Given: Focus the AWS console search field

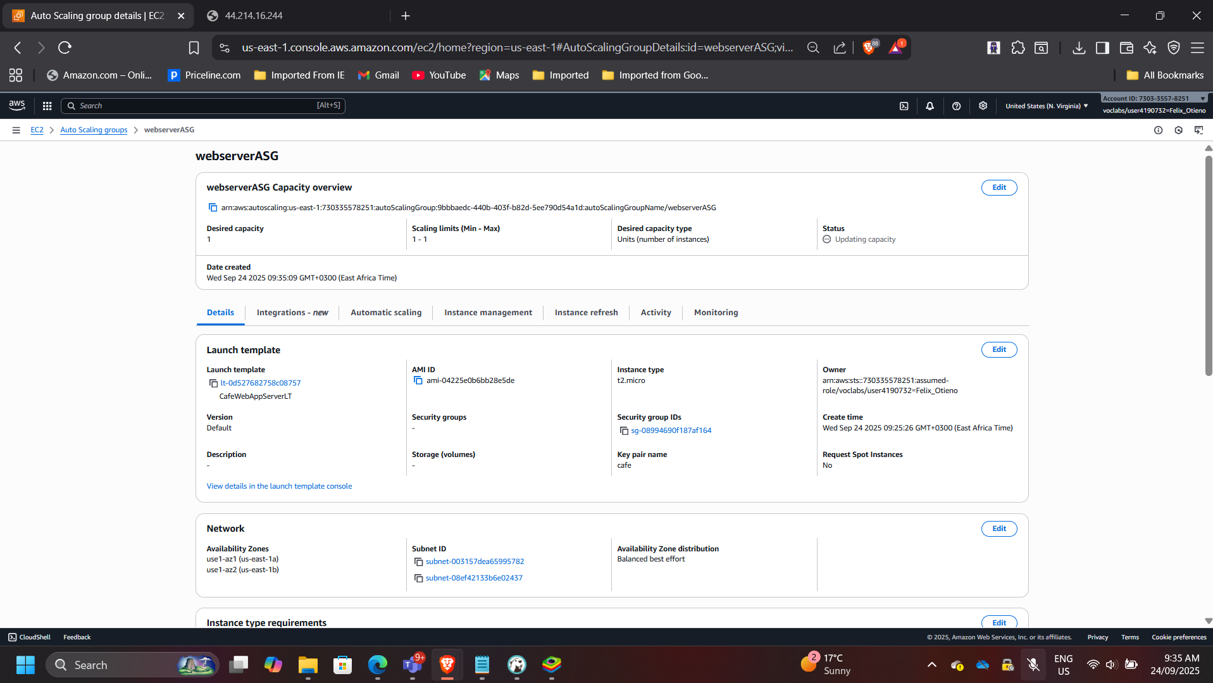Looking at the screenshot, I should click(x=202, y=106).
